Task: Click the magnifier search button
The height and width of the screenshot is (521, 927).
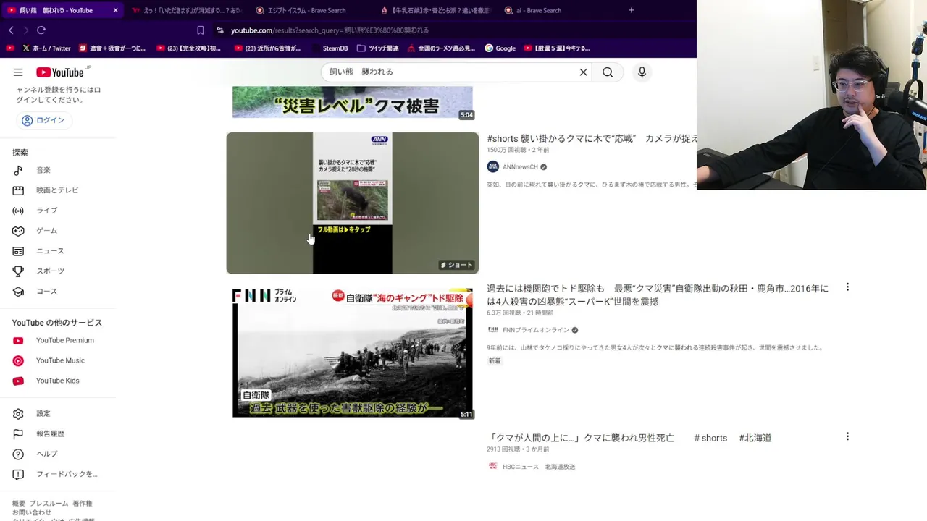Action: (x=608, y=72)
